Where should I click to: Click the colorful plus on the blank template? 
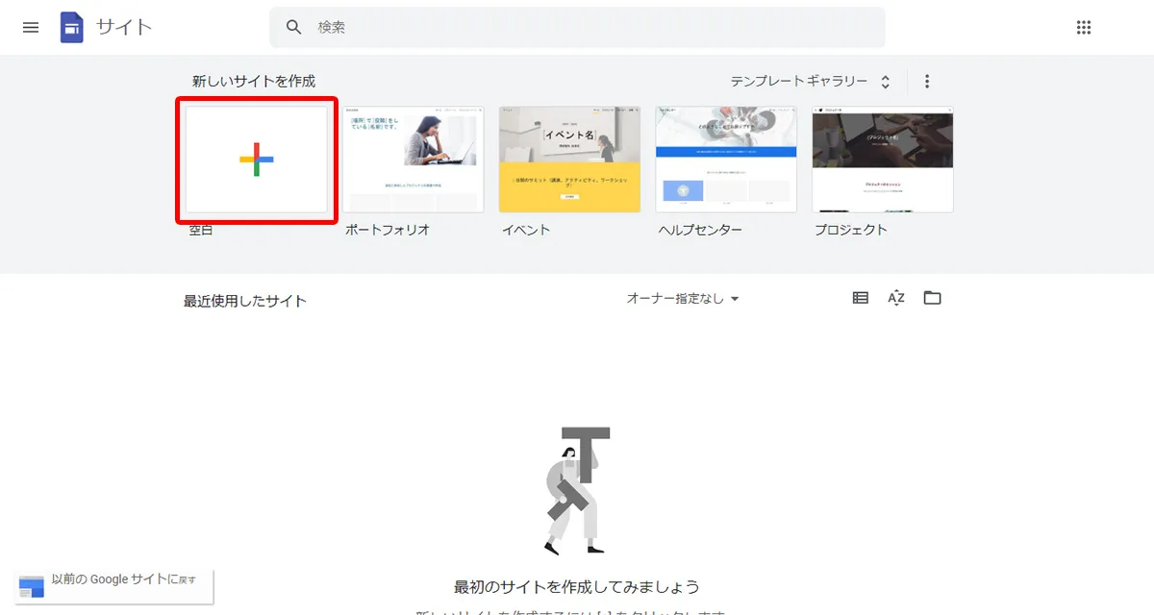(256, 159)
